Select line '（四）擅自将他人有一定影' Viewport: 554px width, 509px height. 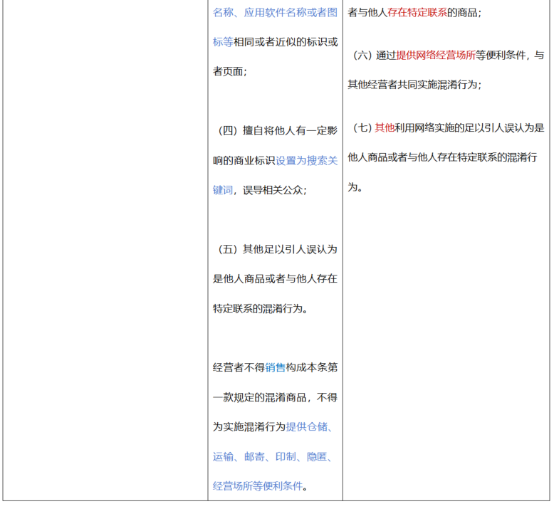pos(278,131)
